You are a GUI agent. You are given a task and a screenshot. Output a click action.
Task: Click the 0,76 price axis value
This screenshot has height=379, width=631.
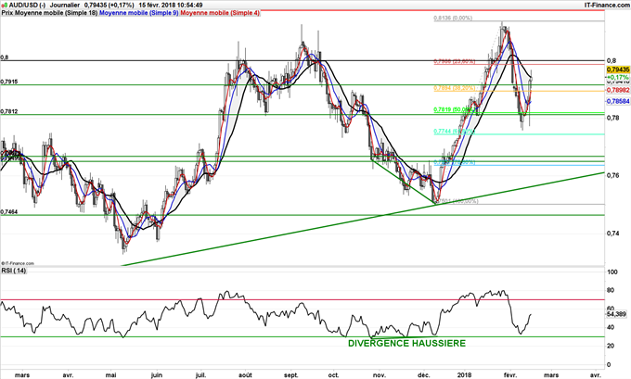click(x=612, y=175)
